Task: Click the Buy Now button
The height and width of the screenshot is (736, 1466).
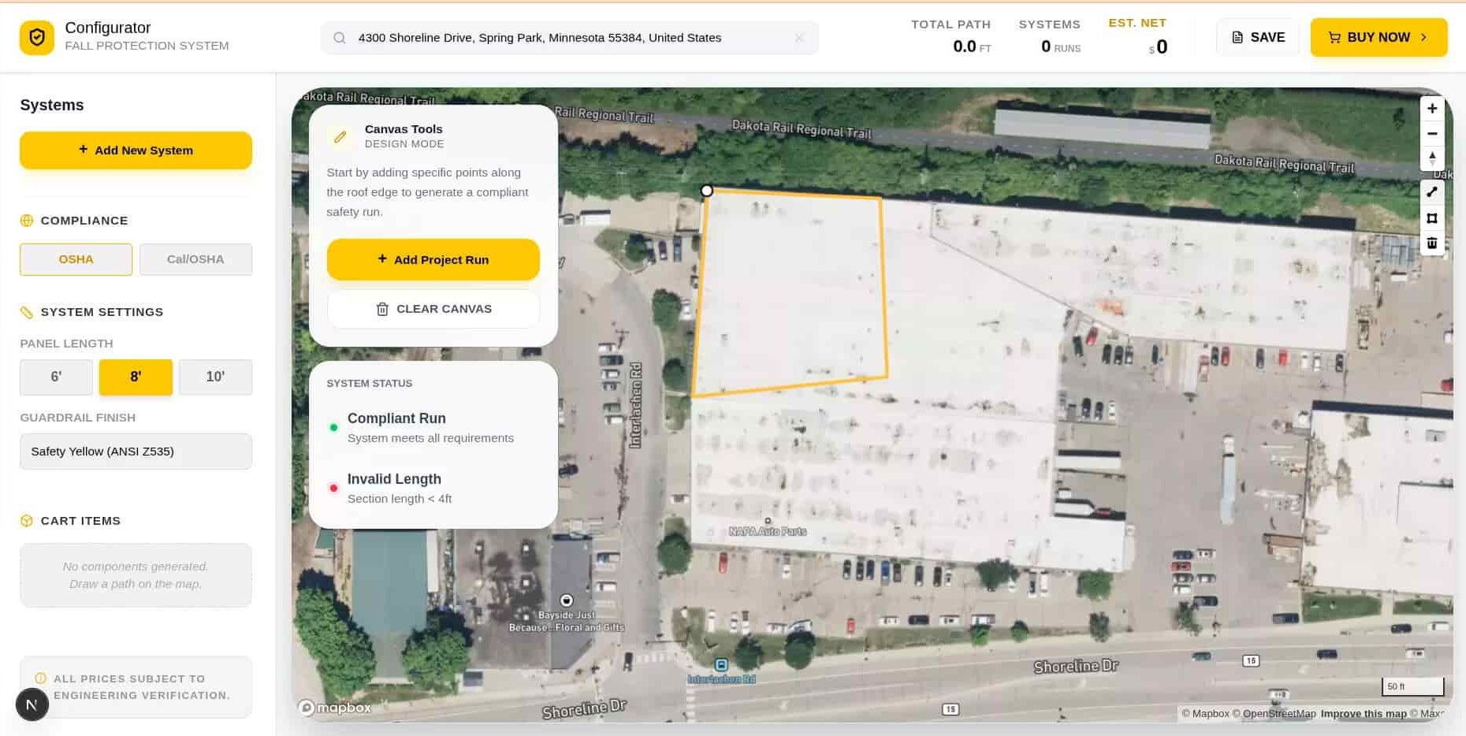Action: coord(1378,38)
